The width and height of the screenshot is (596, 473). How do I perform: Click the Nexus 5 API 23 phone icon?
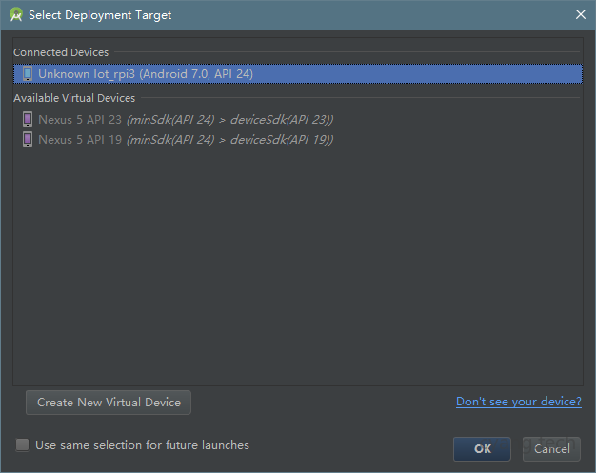pyautogui.click(x=27, y=119)
